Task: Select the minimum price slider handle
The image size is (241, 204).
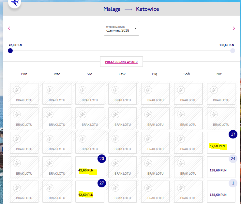Action: (x=10, y=51)
